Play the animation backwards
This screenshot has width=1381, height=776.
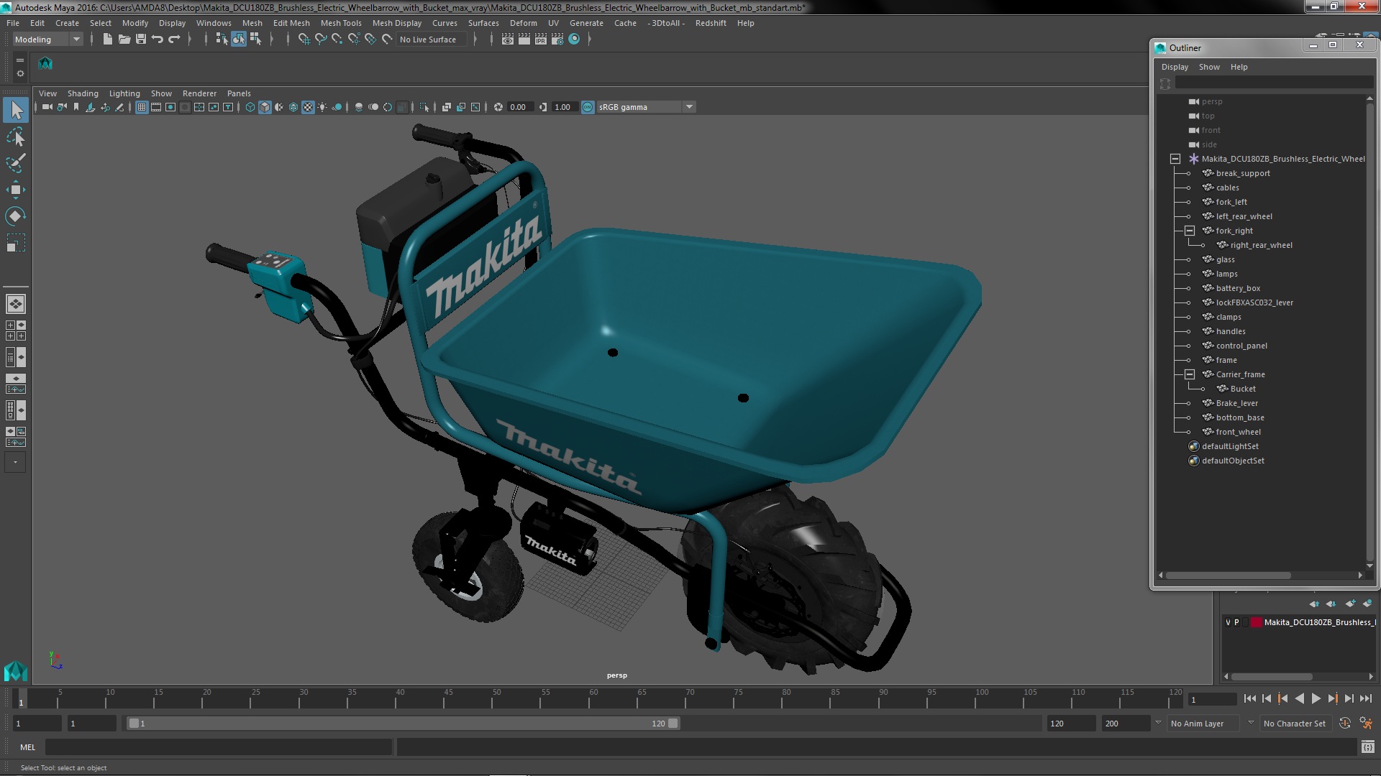pos(1299,698)
